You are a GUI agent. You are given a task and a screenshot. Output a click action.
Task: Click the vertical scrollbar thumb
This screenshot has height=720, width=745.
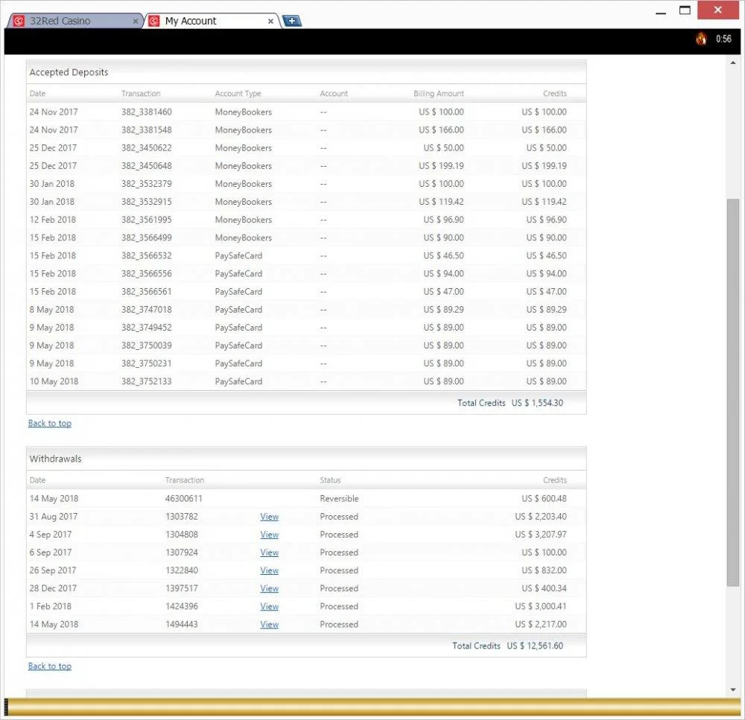tap(733, 393)
